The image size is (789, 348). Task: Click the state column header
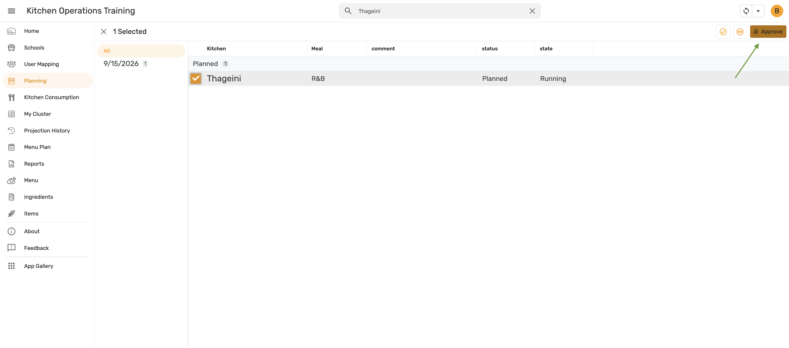546,49
